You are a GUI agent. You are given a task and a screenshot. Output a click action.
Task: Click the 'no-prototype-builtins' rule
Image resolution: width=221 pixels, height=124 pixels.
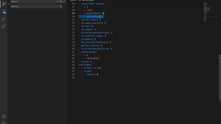pyautogui.click(x=95, y=49)
